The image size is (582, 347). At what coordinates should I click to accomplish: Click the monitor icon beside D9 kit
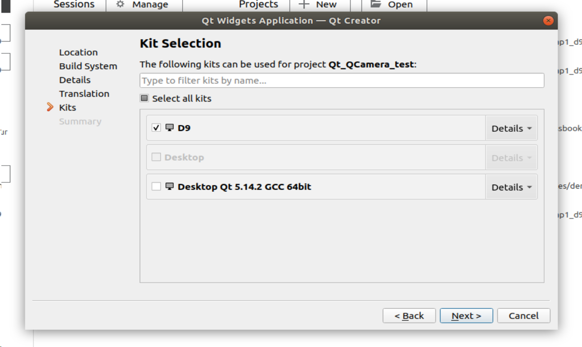click(170, 128)
